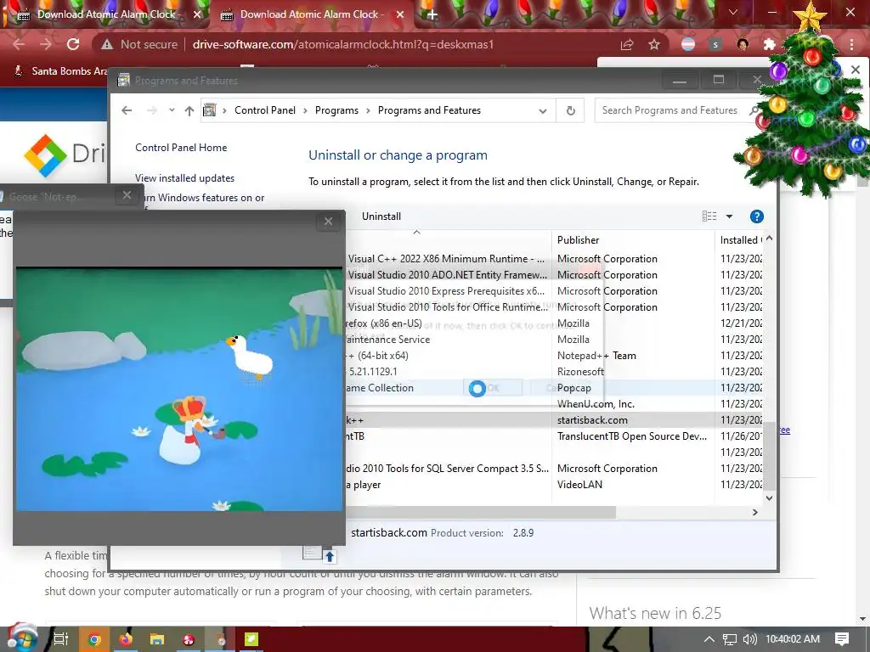This screenshot has width=870, height=652.
Task: Open the Windows features on or off link
Action: [204, 198]
